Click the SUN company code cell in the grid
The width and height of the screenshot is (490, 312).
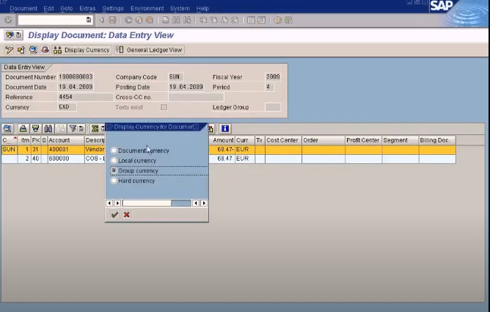pyautogui.click(x=9, y=150)
